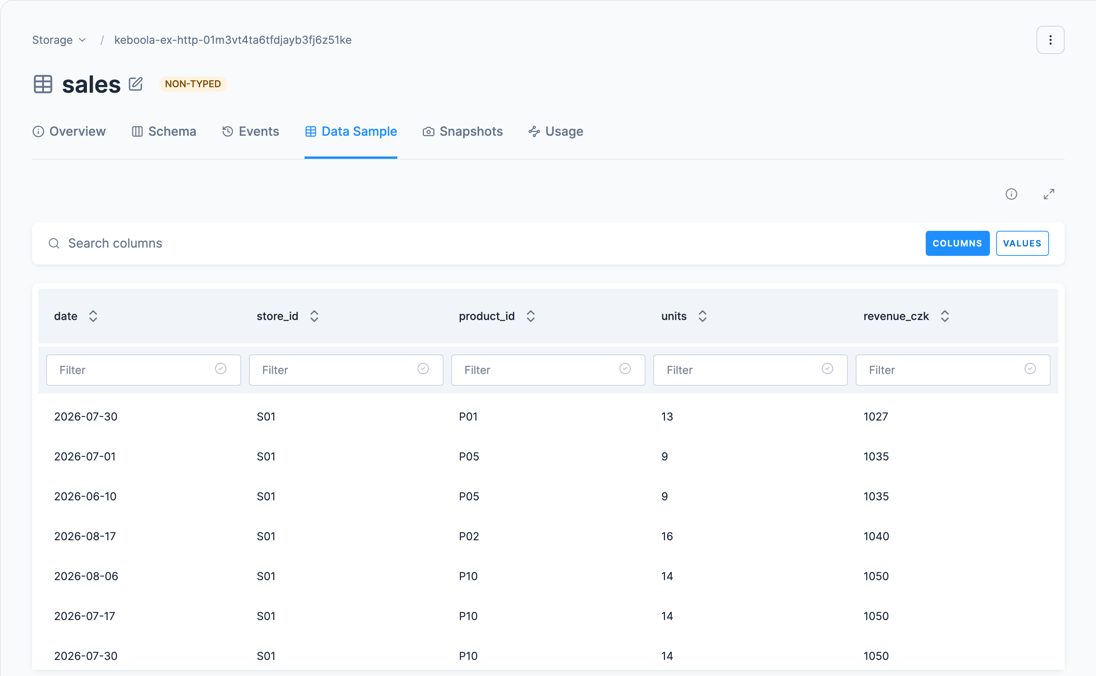Sort by the revenue_czk column
The width and height of the screenshot is (1096, 676).
tap(945, 316)
